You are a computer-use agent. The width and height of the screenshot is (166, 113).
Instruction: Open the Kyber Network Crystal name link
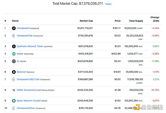tap(28, 101)
